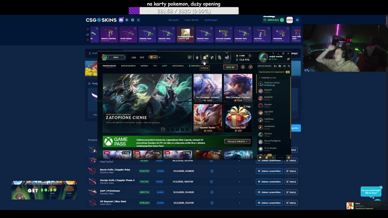Viewport: 388px width, 218px height.
Task: Select the BOHATEROWIE store tab
Action: pyautogui.click(x=128, y=66)
